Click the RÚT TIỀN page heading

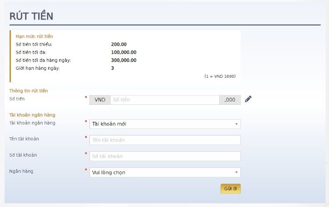(x=31, y=16)
